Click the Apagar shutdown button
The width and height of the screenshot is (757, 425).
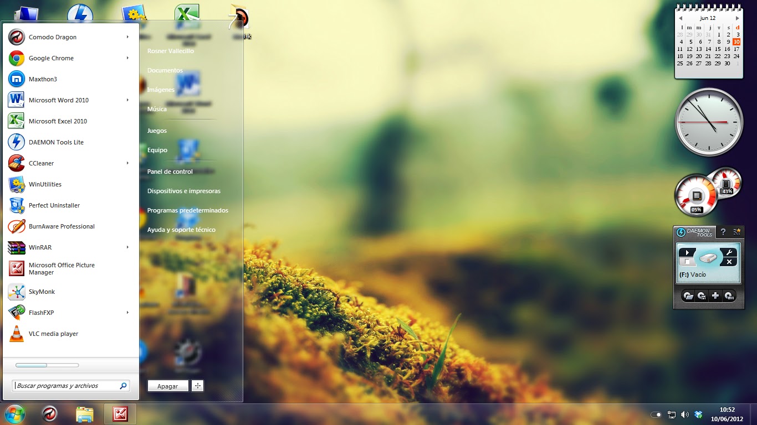coord(168,386)
